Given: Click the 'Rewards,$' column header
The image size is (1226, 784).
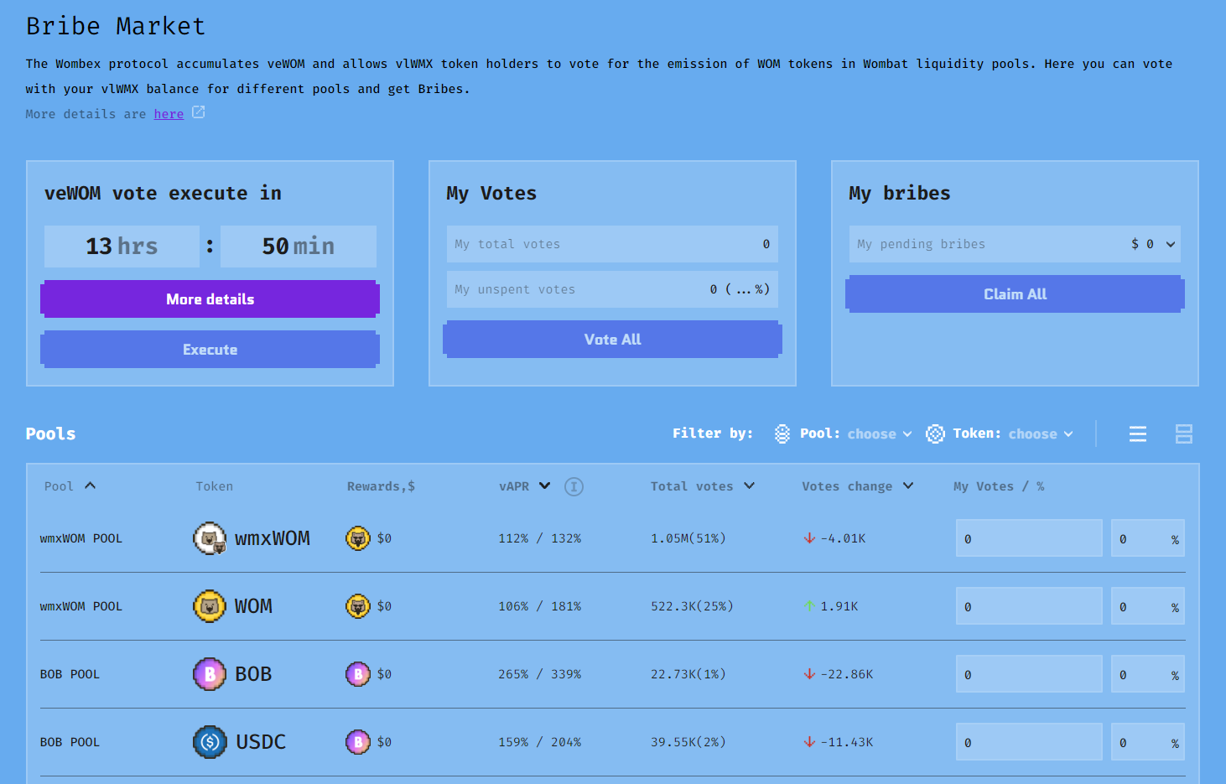Looking at the screenshot, I should [x=381, y=486].
